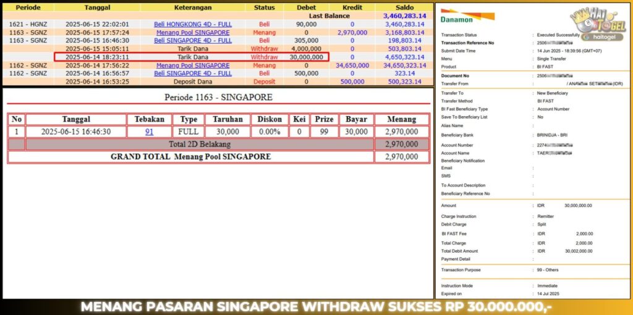The height and width of the screenshot is (315, 633).
Task: Click the Tebakan number 91 link
Action: click(150, 132)
